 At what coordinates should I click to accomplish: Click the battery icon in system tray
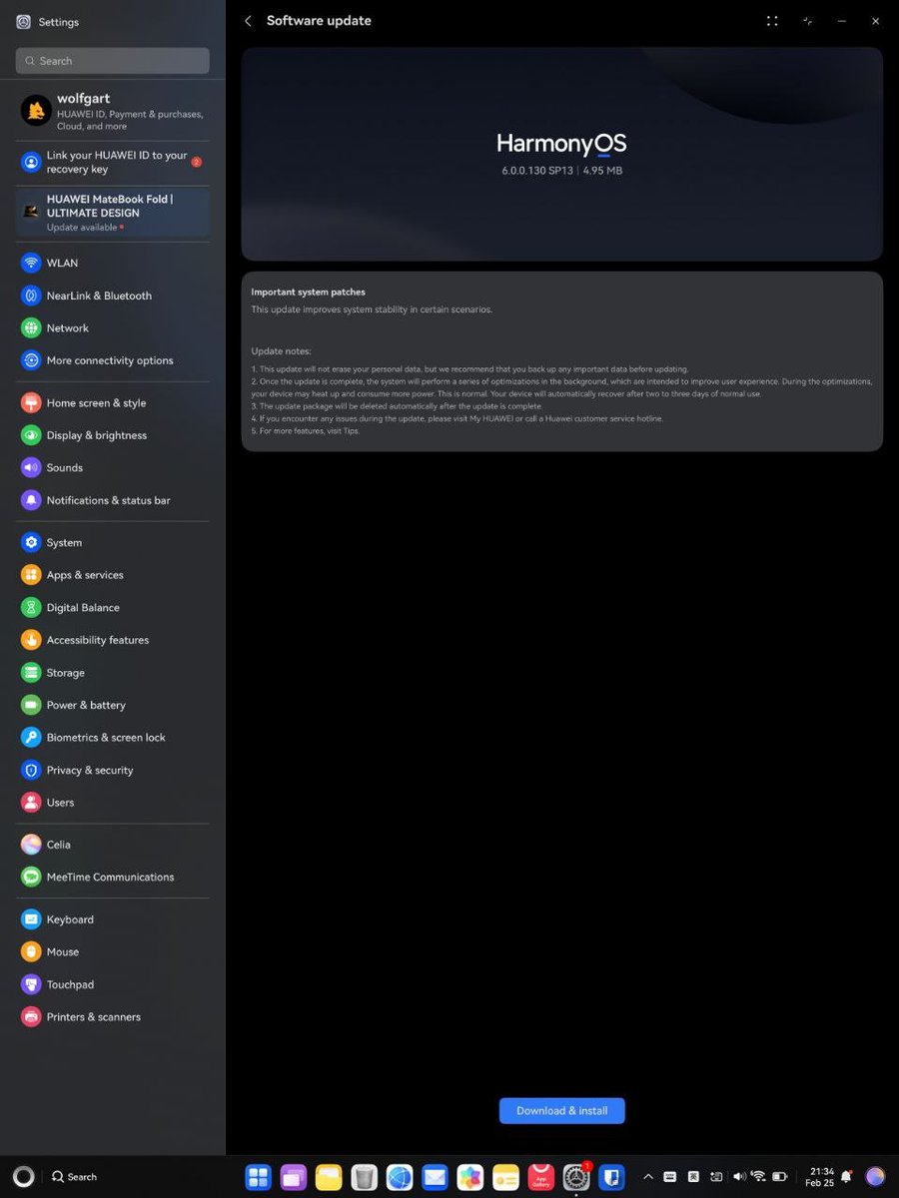point(780,1177)
